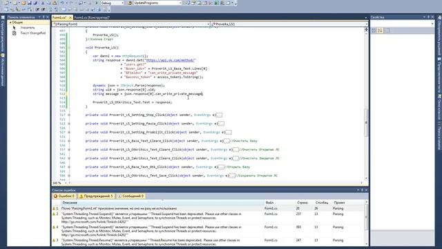This screenshot has width=442, height=249.
Task: Open Property Pages icon in Properties panel
Action: (x=387, y=30)
